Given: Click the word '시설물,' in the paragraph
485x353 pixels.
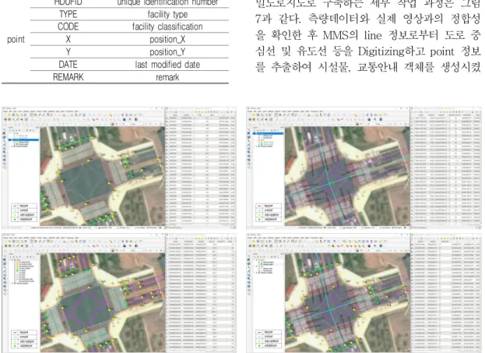Looking at the screenshot, I should pos(335,67).
